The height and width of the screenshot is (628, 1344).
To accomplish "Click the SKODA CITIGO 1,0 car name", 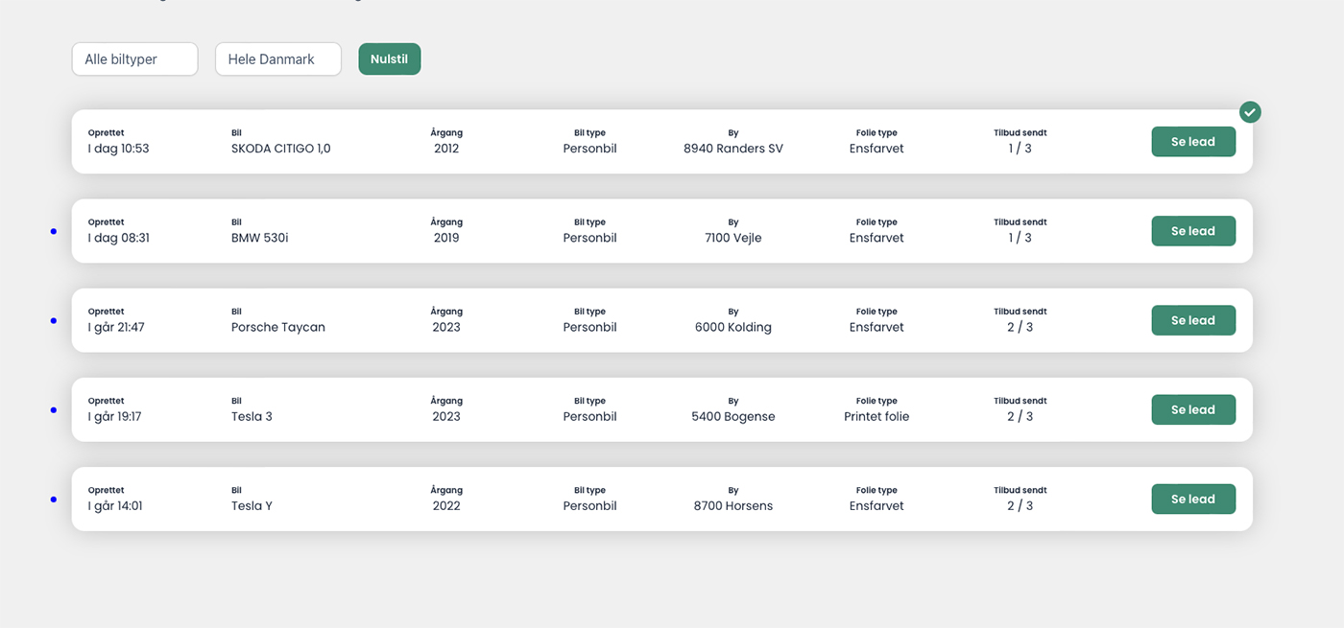I will (280, 149).
